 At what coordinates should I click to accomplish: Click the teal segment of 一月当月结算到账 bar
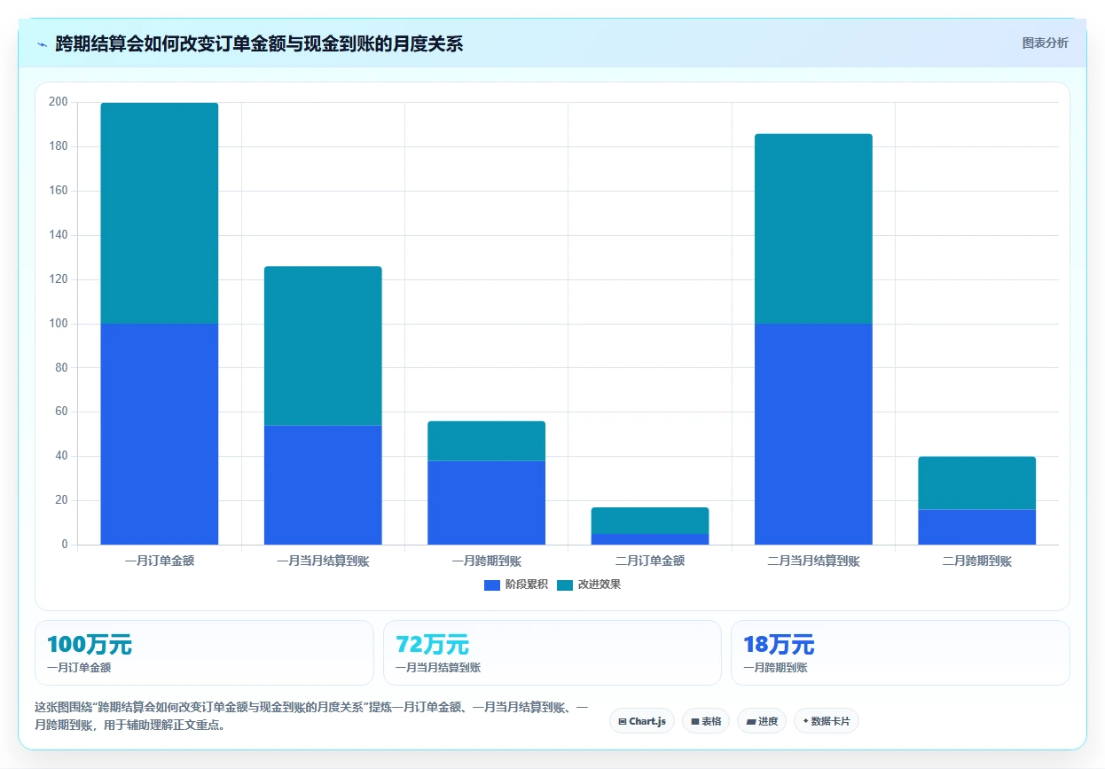(323, 346)
